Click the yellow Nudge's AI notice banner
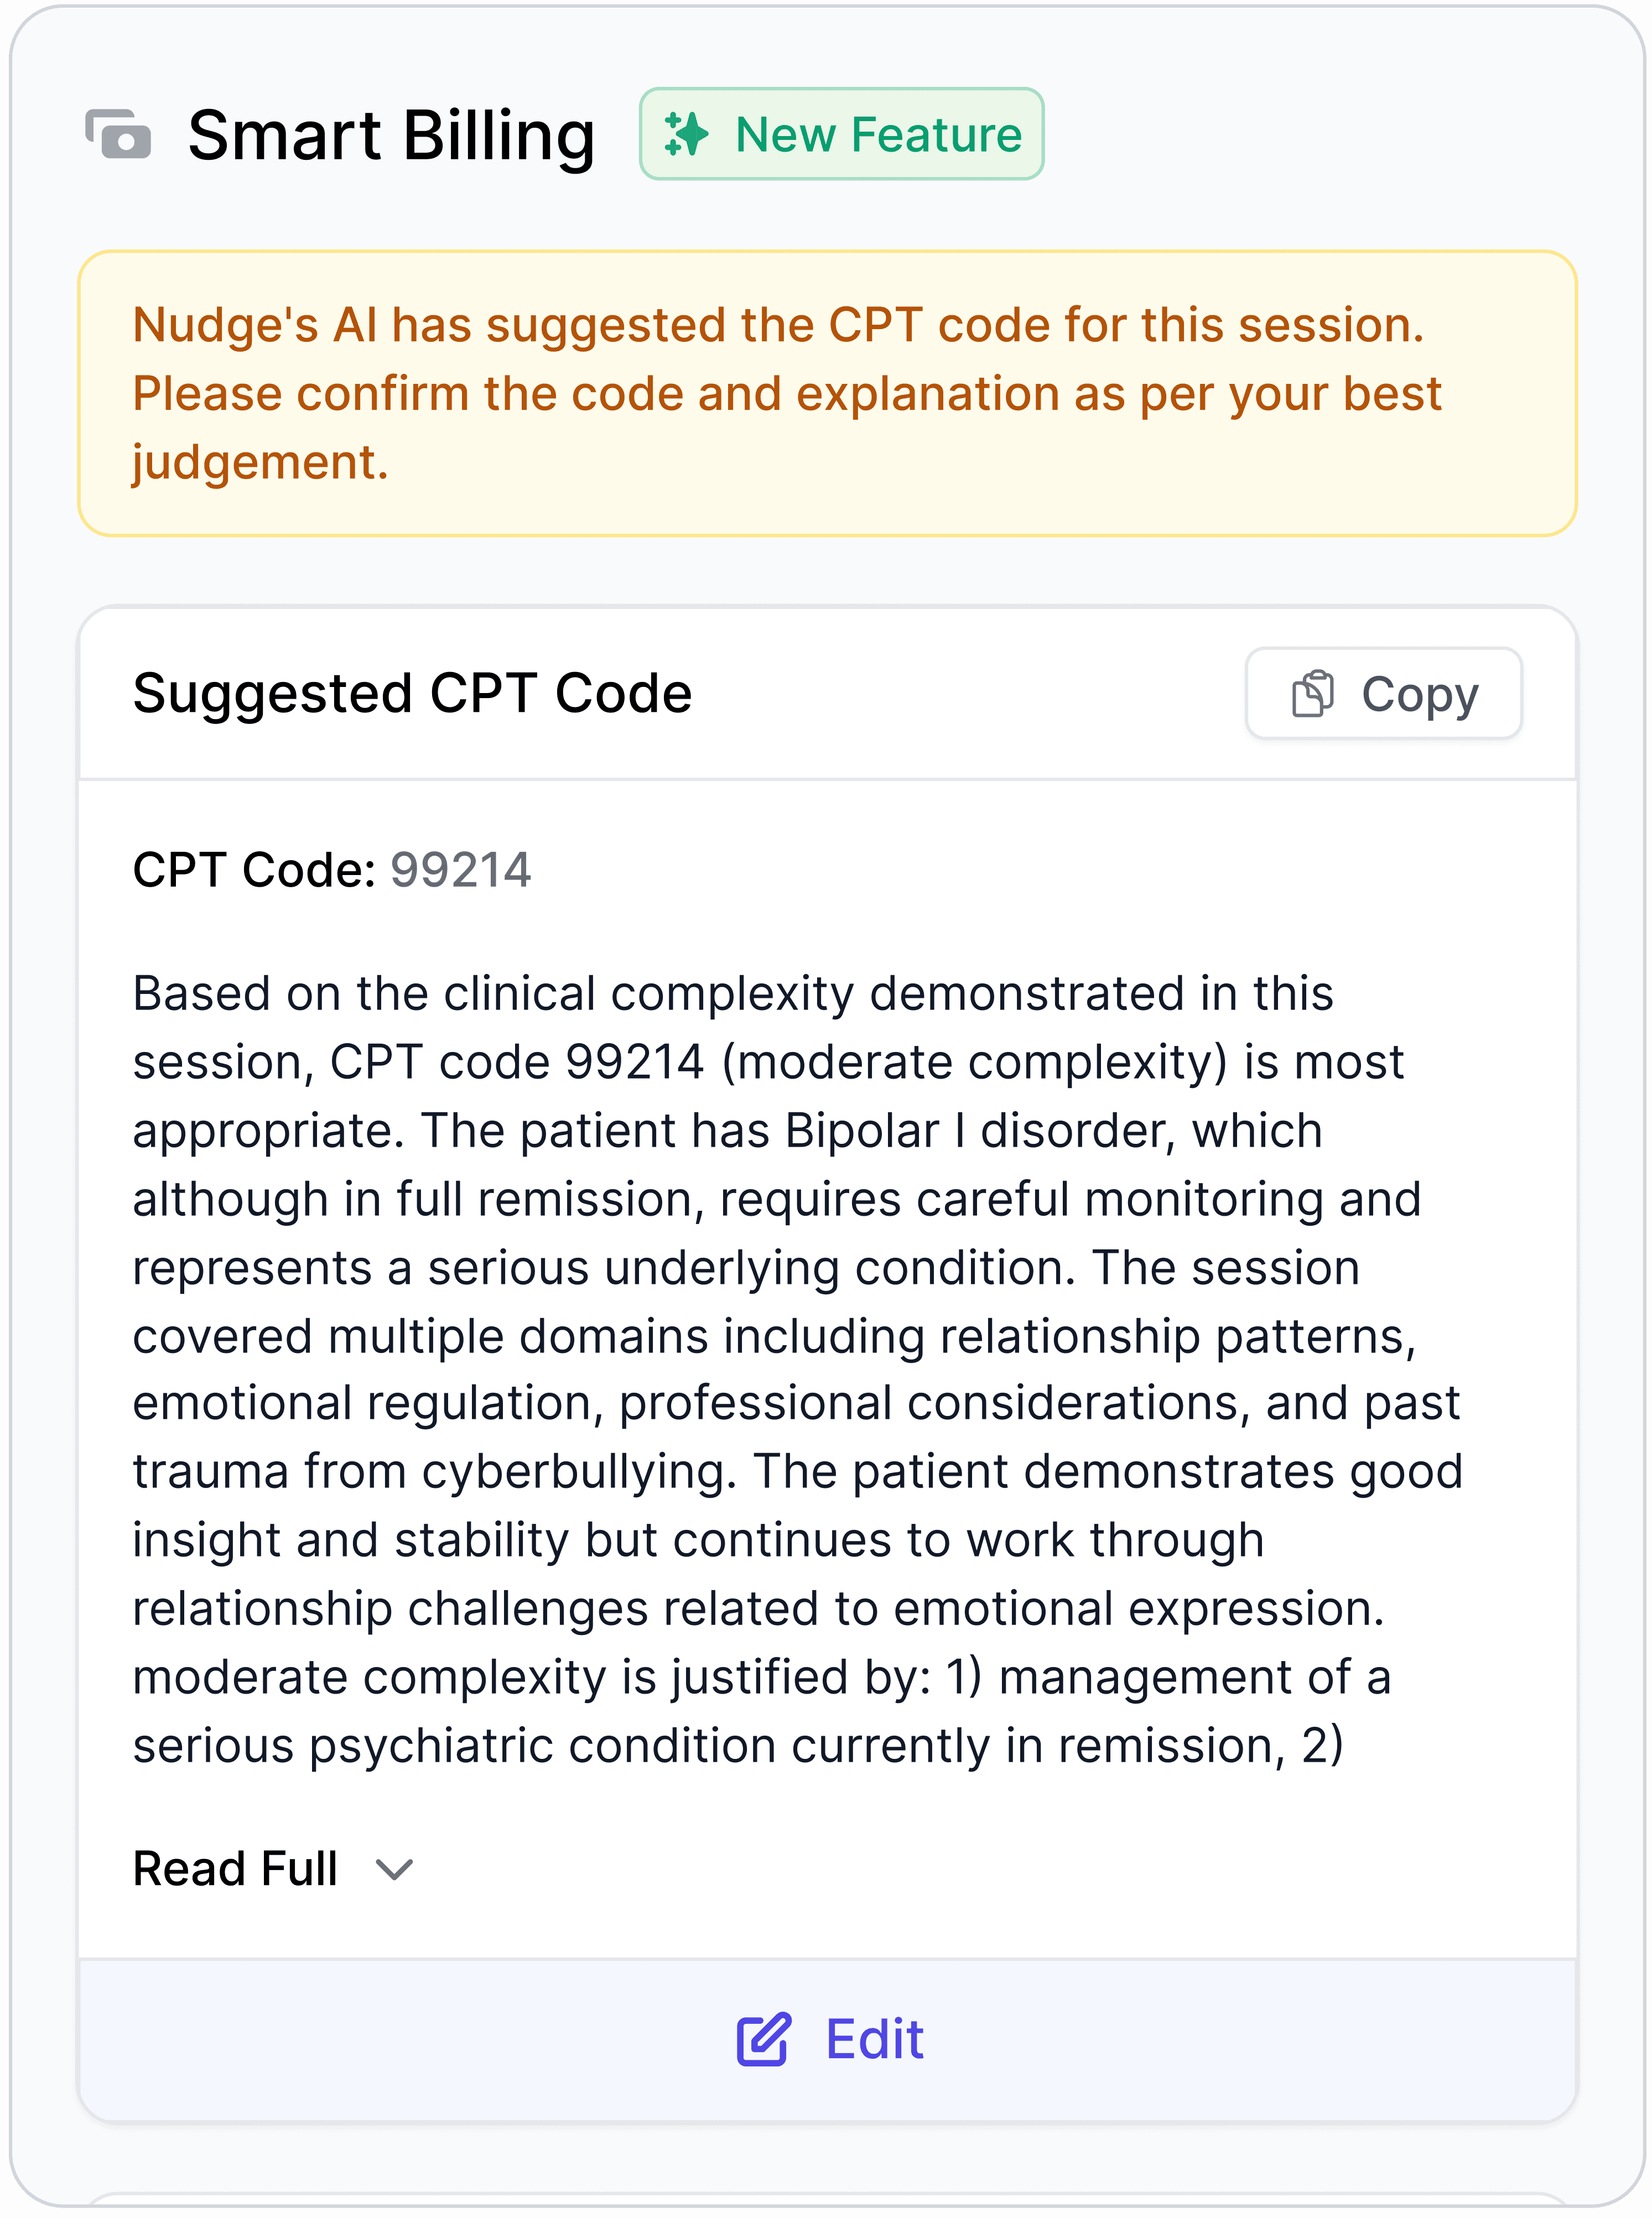 click(827, 394)
